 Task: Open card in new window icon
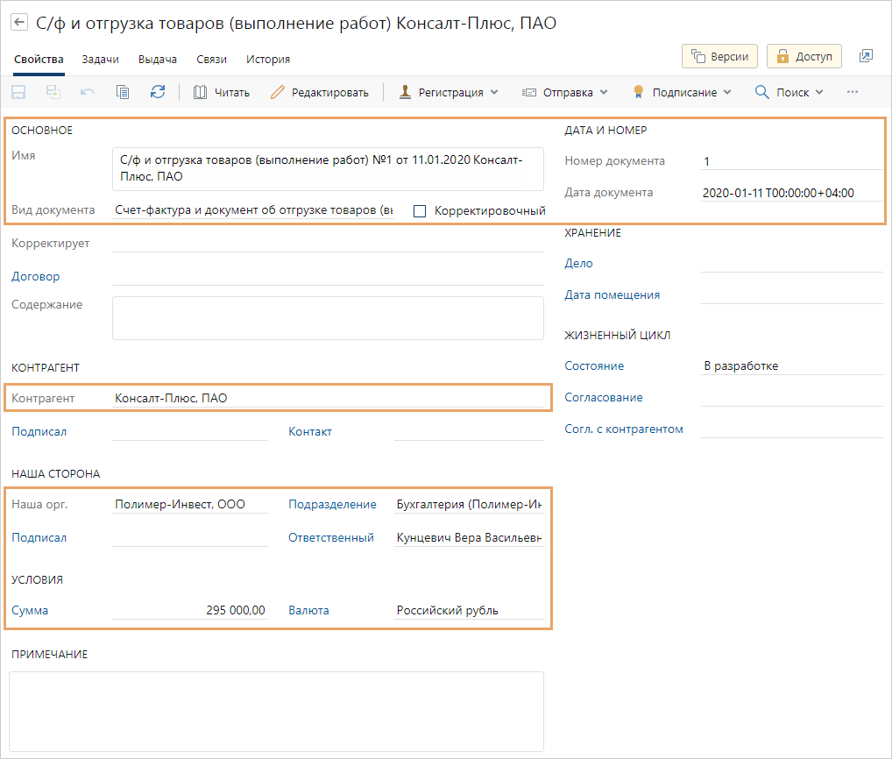866,56
